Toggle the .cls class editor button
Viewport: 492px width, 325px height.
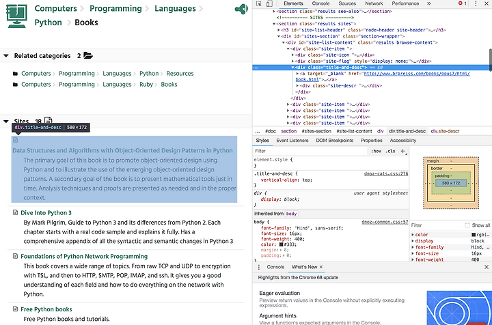click(x=391, y=151)
